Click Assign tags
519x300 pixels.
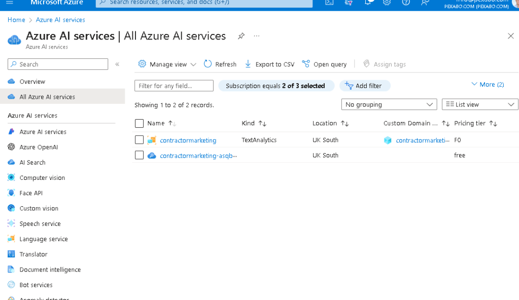(x=384, y=64)
